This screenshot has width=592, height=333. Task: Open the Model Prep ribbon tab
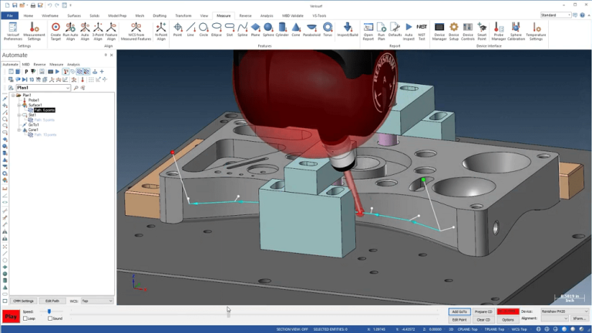tap(117, 16)
